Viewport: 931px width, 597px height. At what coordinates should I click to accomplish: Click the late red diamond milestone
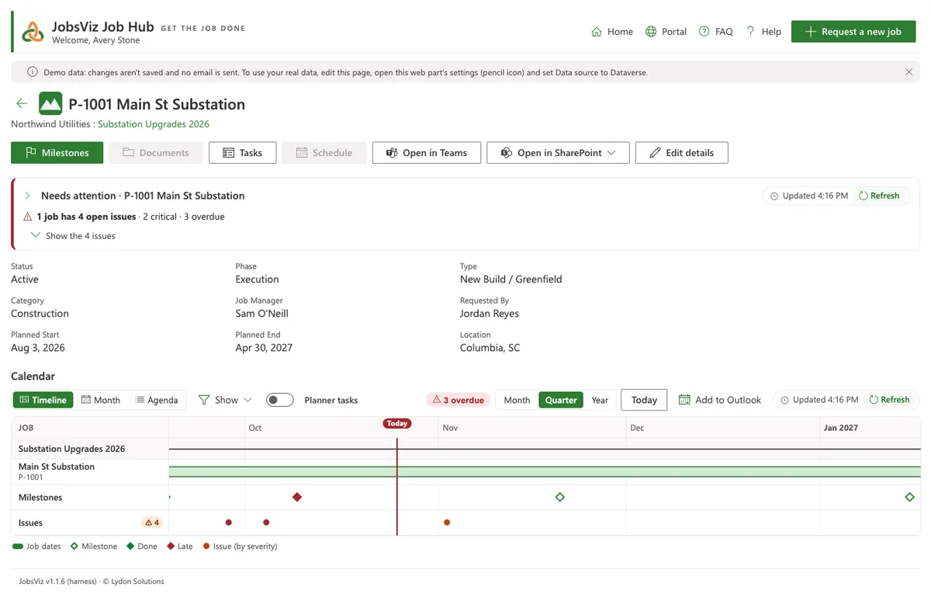point(297,497)
